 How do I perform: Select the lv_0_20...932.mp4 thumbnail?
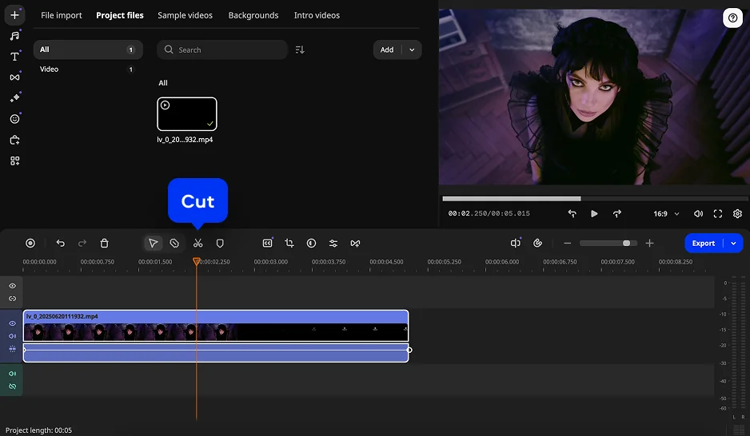click(x=187, y=114)
